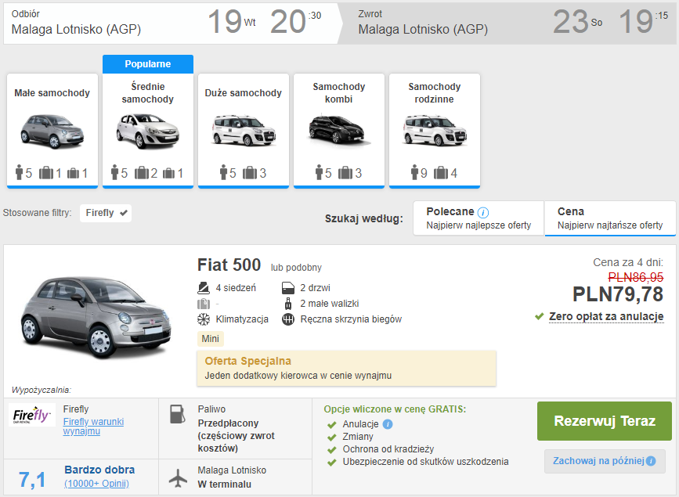
Task: Click the fuel pump Paliwo icon
Action: click(179, 415)
